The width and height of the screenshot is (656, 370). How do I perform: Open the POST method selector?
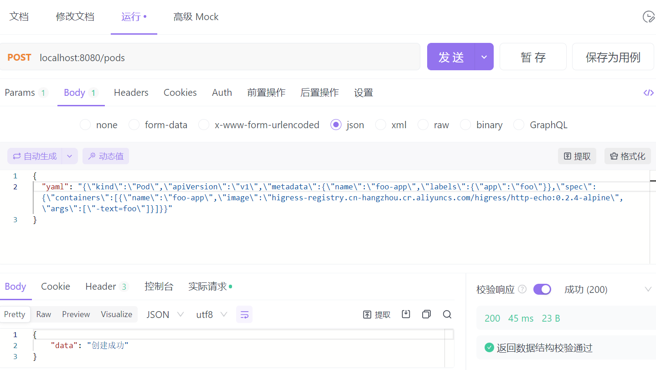coord(19,57)
